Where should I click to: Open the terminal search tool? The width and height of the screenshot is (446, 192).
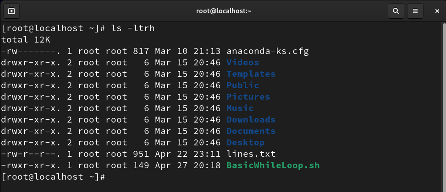(396, 11)
